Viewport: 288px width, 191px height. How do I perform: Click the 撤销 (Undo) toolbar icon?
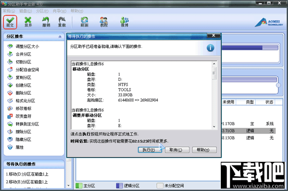(x=46, y=22)
